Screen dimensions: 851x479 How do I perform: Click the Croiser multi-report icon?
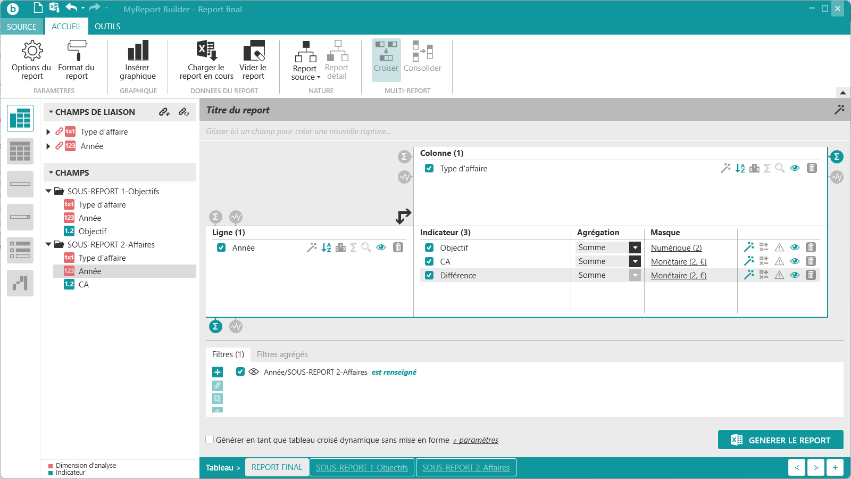(x=386, y=51)
